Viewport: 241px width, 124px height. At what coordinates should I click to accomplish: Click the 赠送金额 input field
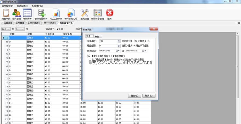[108, 46]
